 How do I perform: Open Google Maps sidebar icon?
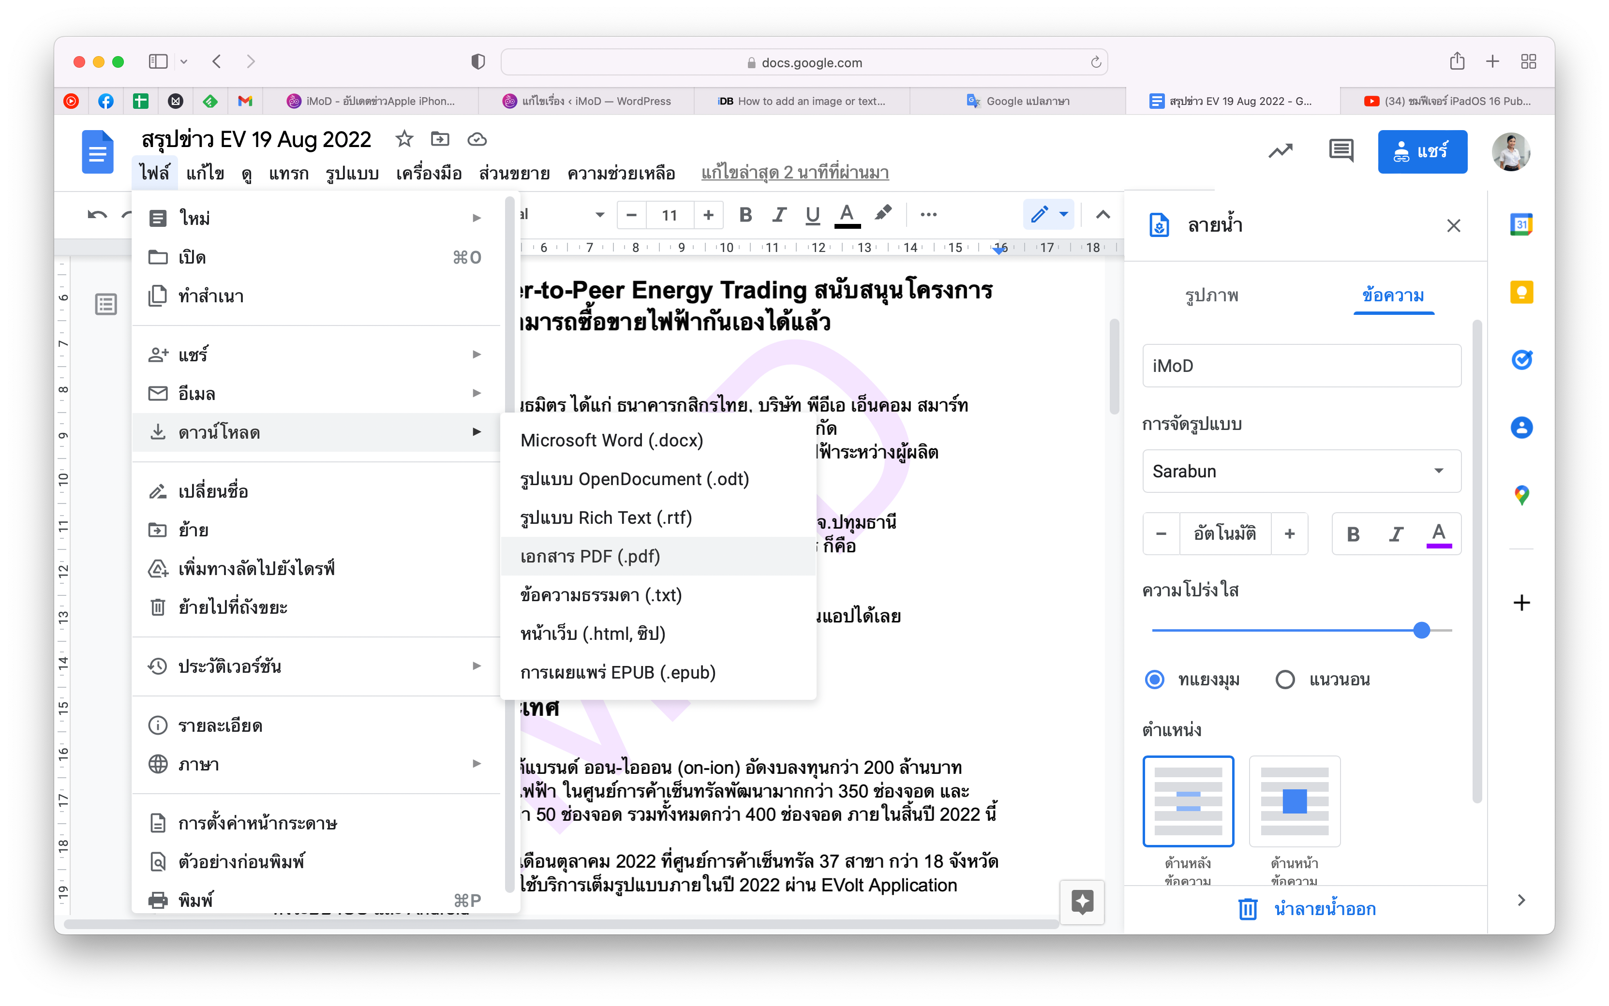(x=1521, y=494)
